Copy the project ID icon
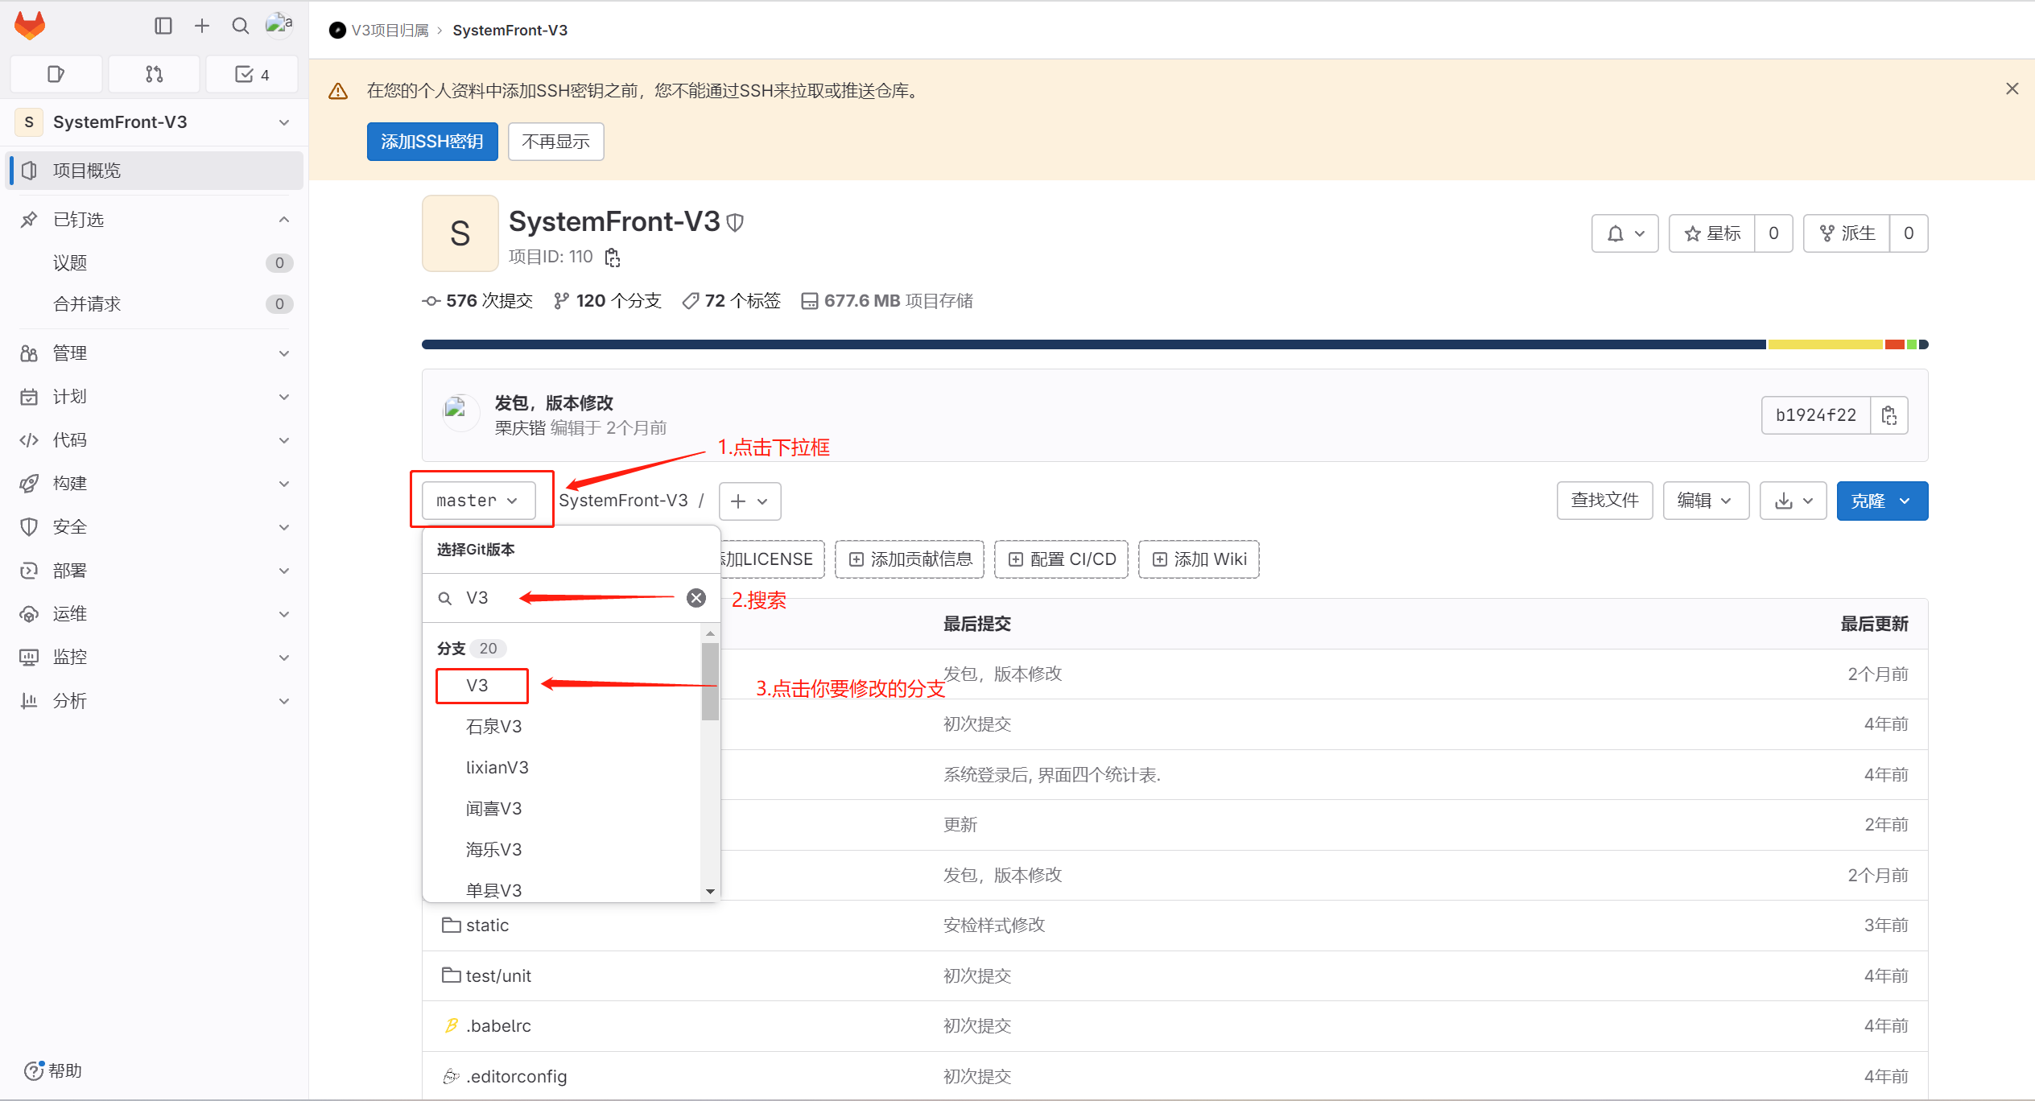The height and width of the screenshot is (1101, 2035). (x=613, y=257)
